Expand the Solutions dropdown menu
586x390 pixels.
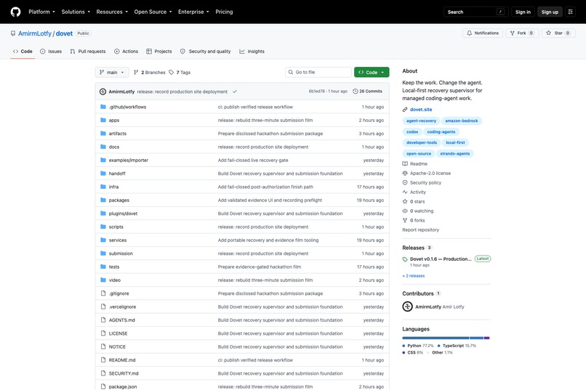tap(76, 12)
